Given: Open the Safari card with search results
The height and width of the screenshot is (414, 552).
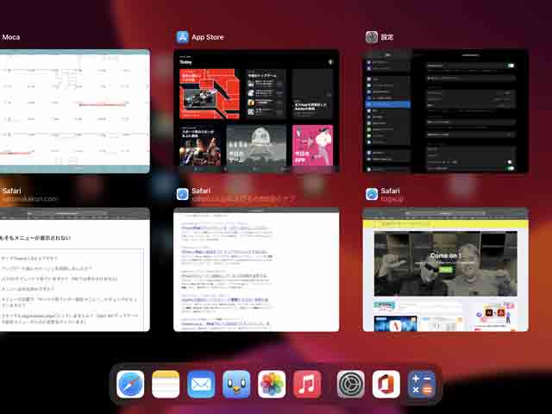Looking at the screenshot, I should pos(256,270).
